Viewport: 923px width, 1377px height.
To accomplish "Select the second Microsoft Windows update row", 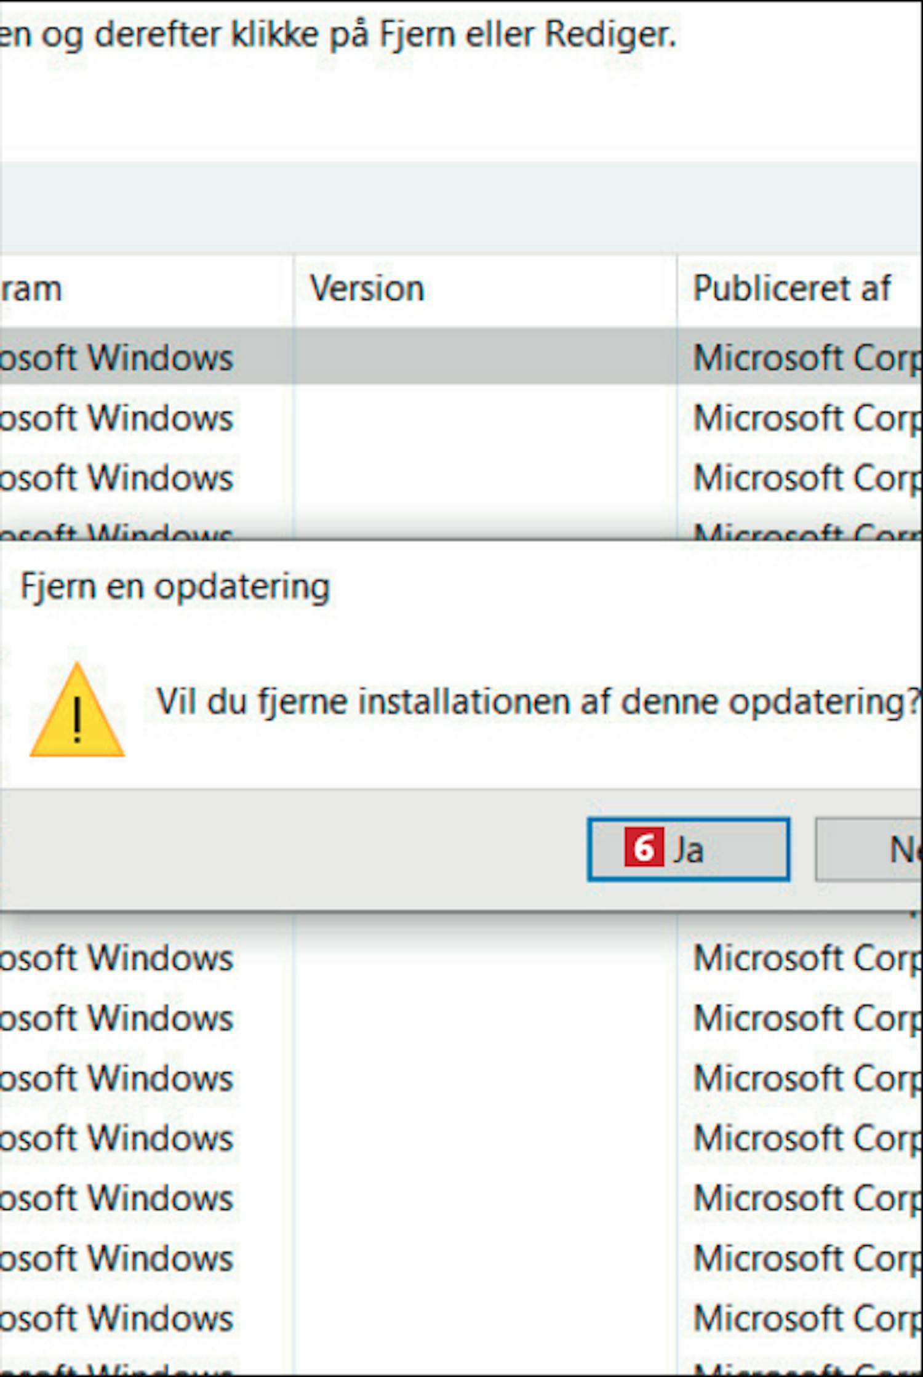I will tap(461, 417).
